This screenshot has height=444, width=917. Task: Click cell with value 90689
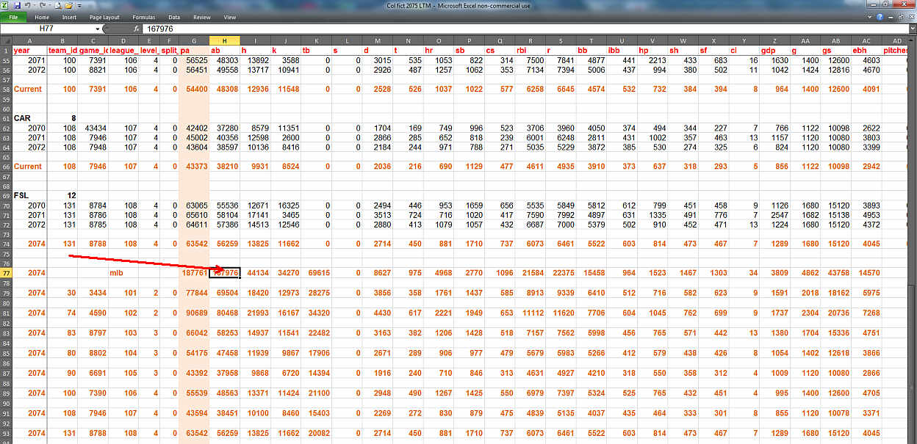[194, 313]
